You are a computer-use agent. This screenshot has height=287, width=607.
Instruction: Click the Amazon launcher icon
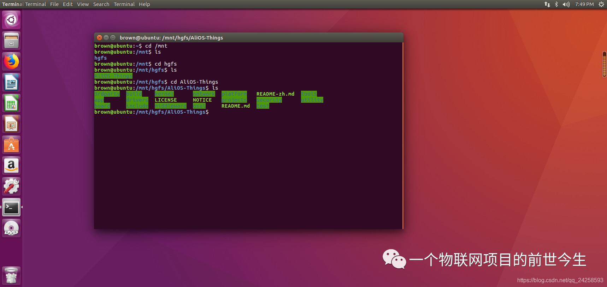tap(11, 166)
